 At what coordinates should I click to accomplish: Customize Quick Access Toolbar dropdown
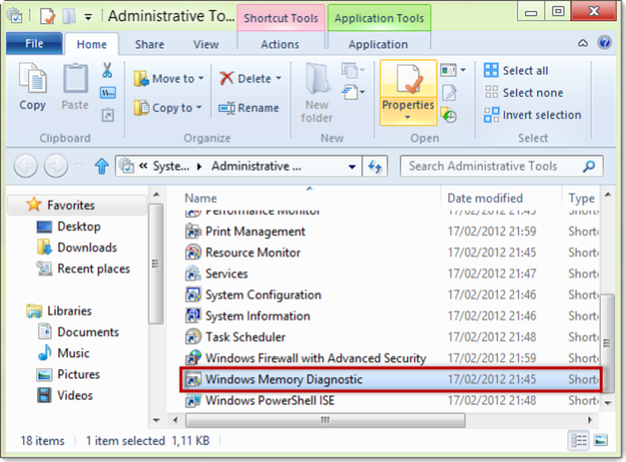(x=88, y=17)
